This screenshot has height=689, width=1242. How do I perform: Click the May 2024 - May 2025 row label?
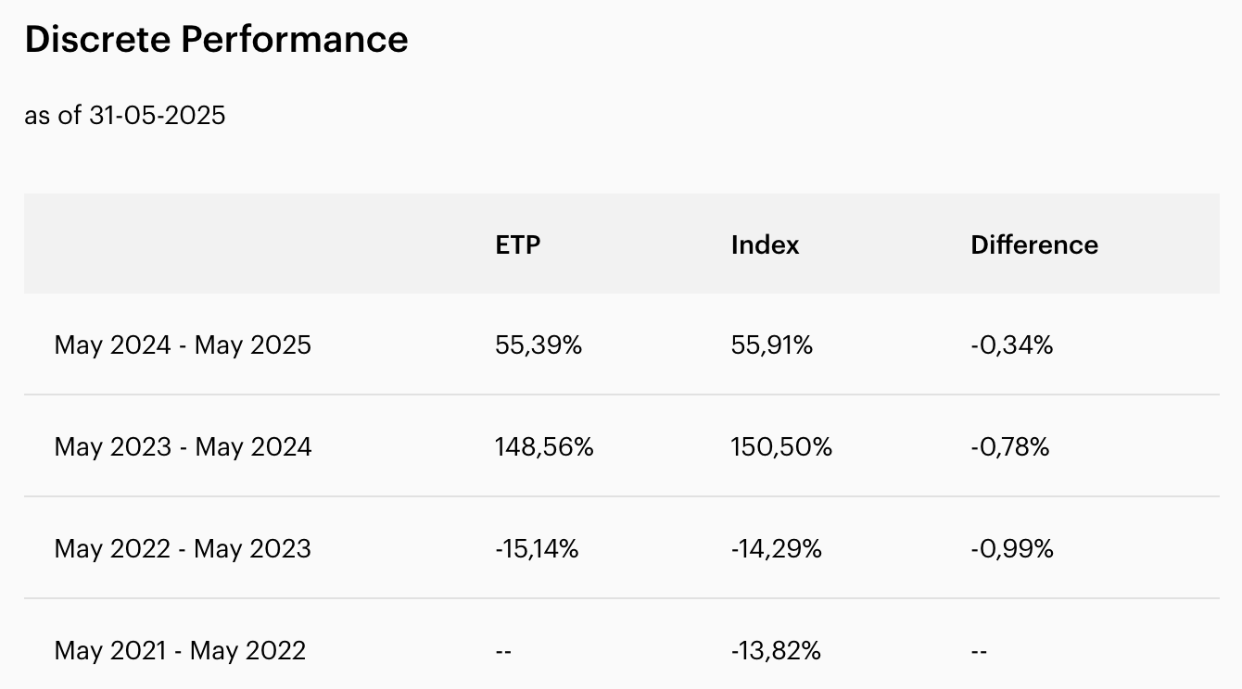(183, 345)
